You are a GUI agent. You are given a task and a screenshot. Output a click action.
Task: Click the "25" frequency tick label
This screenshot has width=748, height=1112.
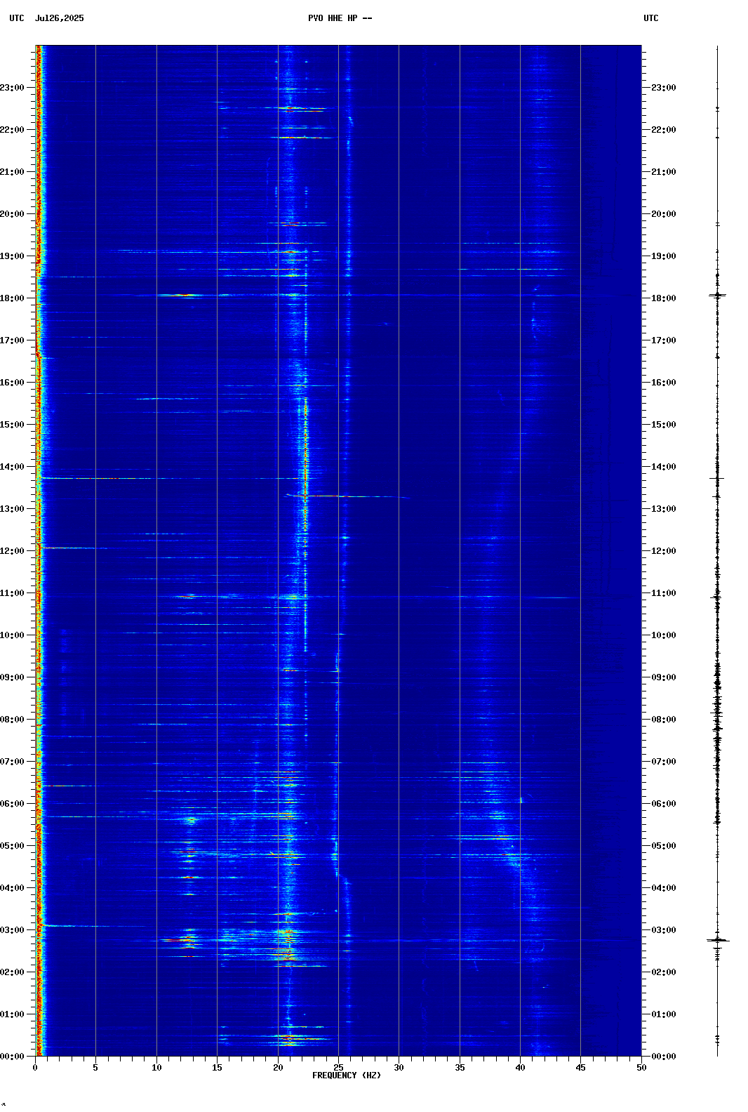[338, 1068]
